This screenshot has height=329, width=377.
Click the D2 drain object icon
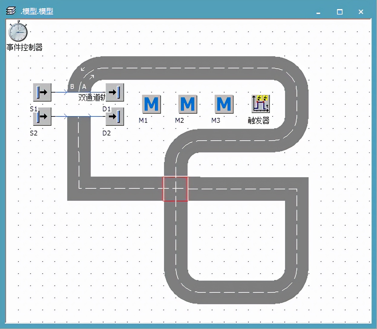tap(115, 116)
